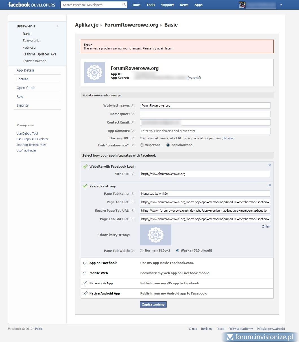This screenshot has width=299, height=342.
Task: Click the help icon beside App Domains
Action: pyautogui.click(x=133, y=131)
